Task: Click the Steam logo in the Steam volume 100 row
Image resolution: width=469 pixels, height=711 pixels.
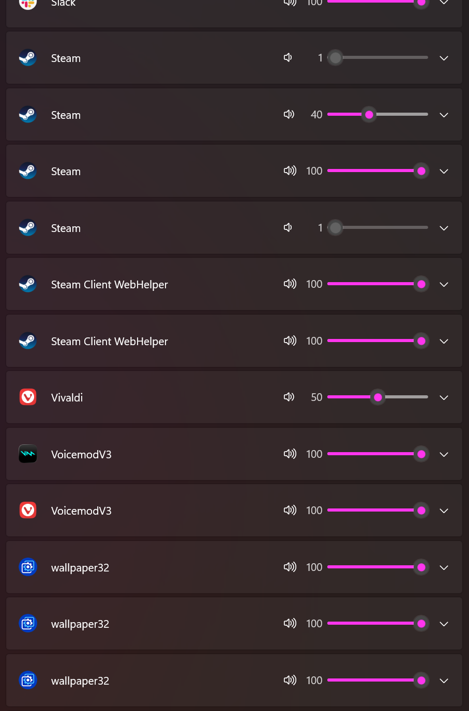Action: (x=28, y=171)
